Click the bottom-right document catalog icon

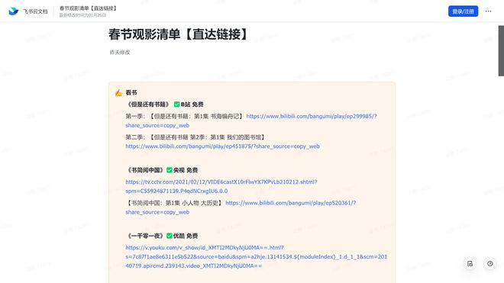470,264
